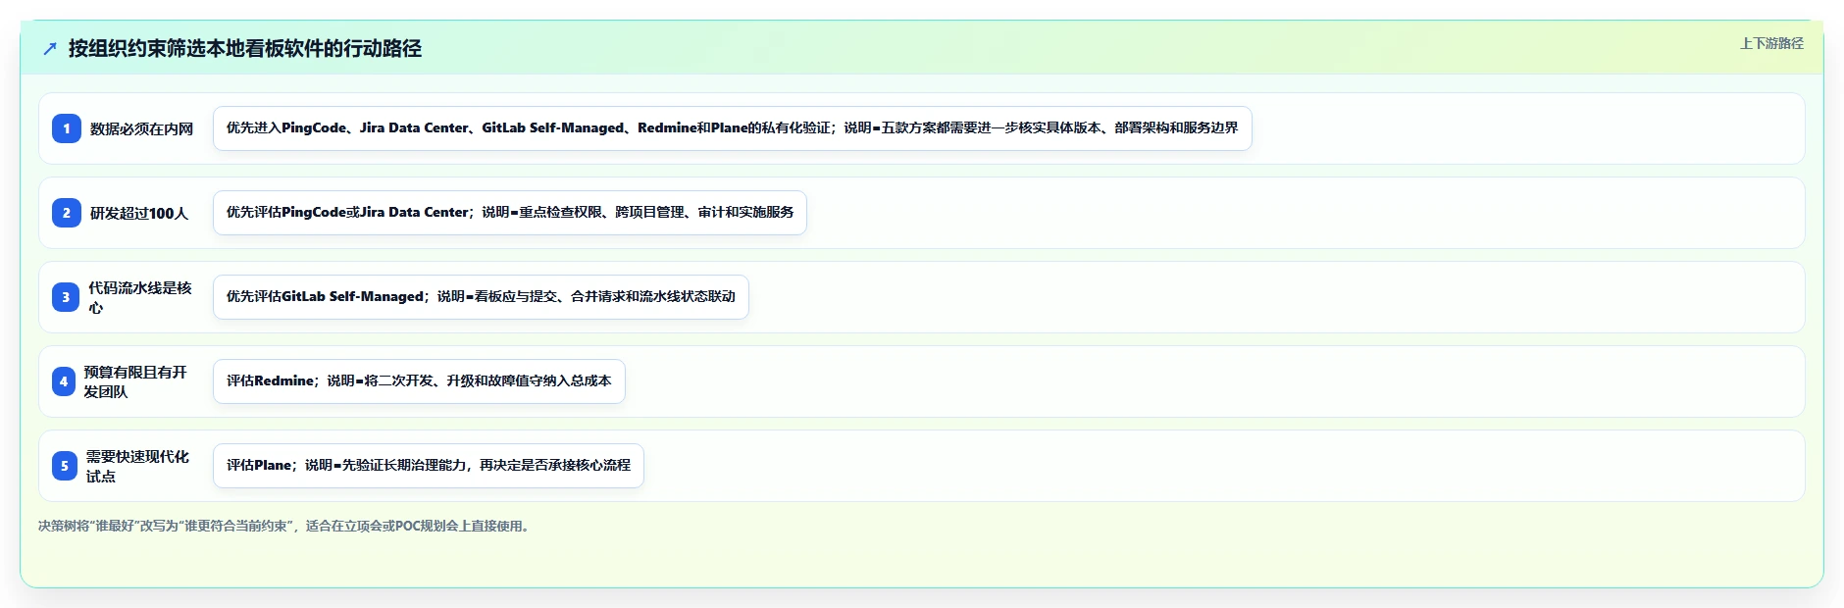This screenshot has height=608, width=1844.
Task: Click step badge number 4
Action: click(x=64, y=381)
